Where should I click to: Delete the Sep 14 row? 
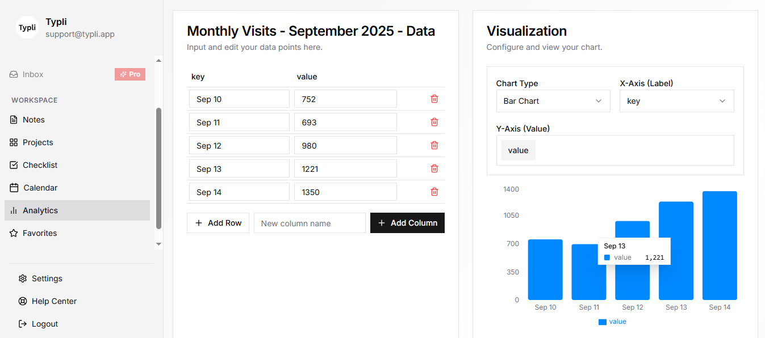click(434, 192)
